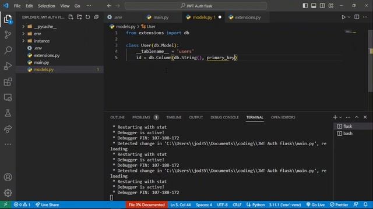Open remote window indicator in status bar
The height and width of the screenshot is (209, 373).
tap(5, 204)
